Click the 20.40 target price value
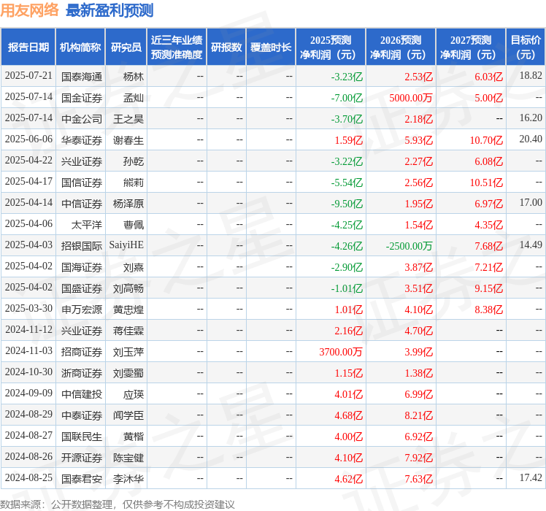The height and width of the screenshot is (511, 546). pos(531,139)
